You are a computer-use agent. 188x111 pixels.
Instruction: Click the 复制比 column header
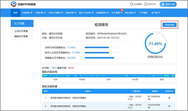155,91
